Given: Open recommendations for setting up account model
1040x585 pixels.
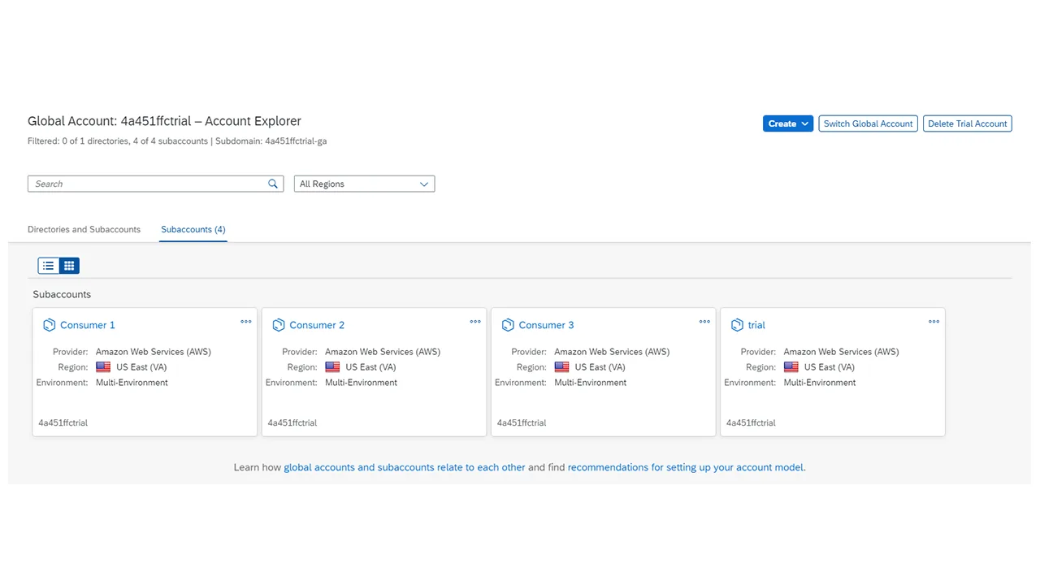Looking at the screenshot, I should (x=686, y=467).
